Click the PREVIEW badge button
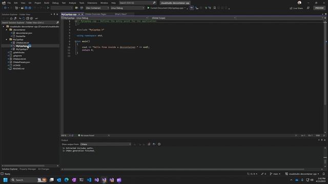Screen dimensions: 328x184 point(319,8)
